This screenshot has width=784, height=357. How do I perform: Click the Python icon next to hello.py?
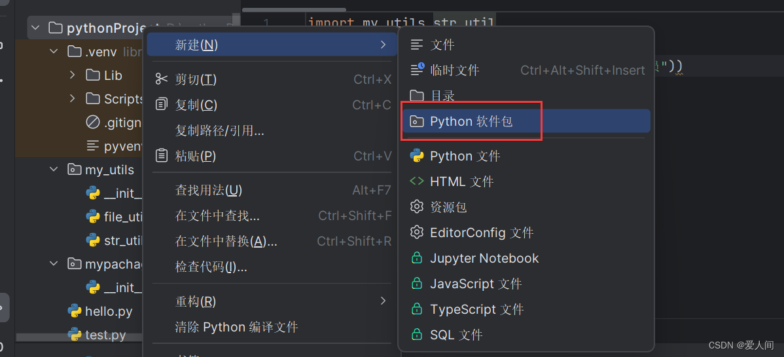click(x=74, y=311)
